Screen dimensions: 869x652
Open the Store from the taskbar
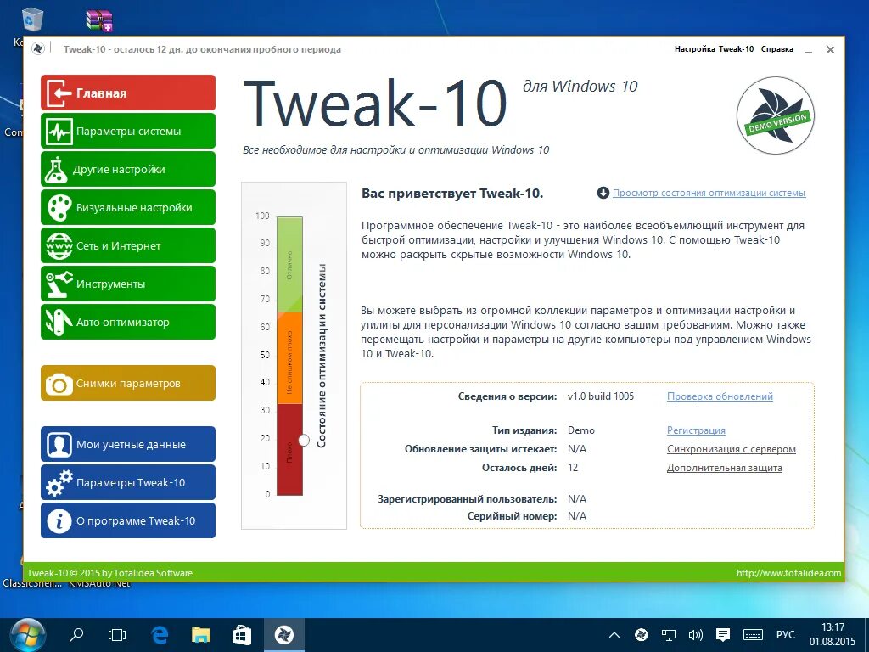coord(242,635)
